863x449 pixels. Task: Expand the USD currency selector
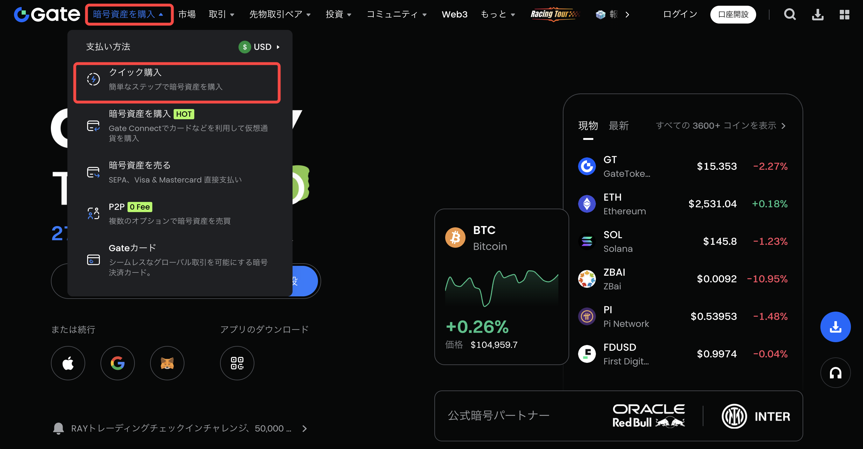click(x=259, y=47)
